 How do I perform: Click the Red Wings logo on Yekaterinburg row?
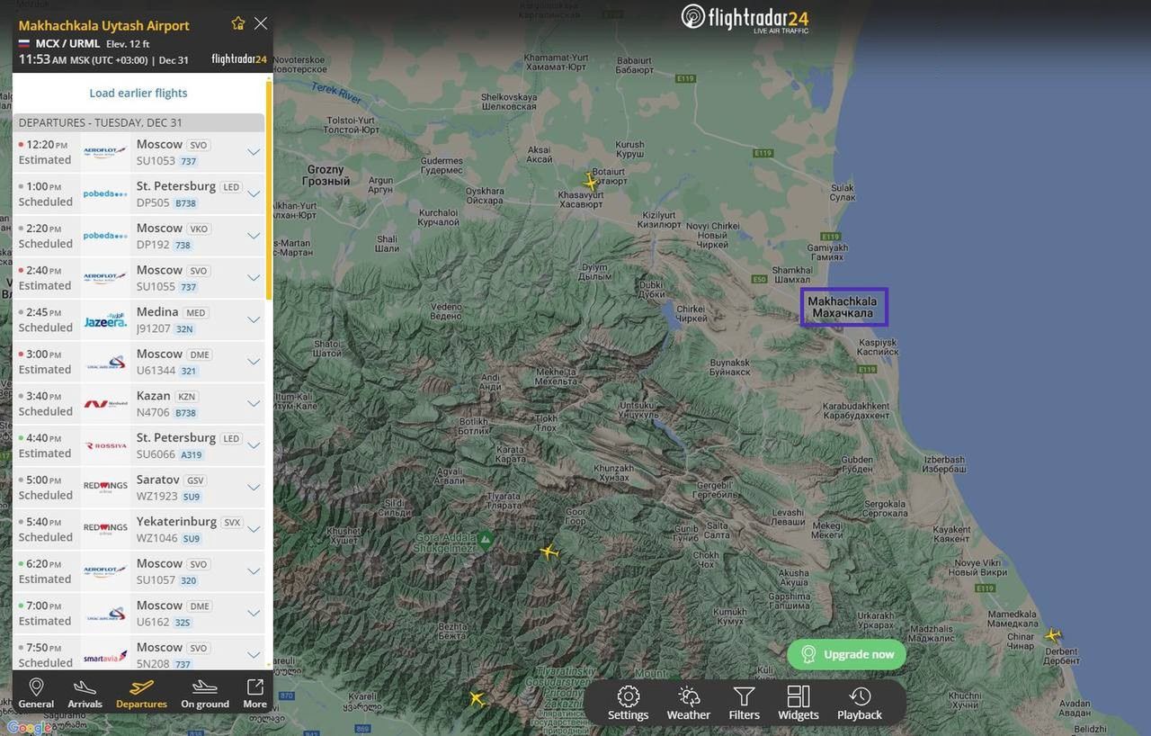[105, 529]
